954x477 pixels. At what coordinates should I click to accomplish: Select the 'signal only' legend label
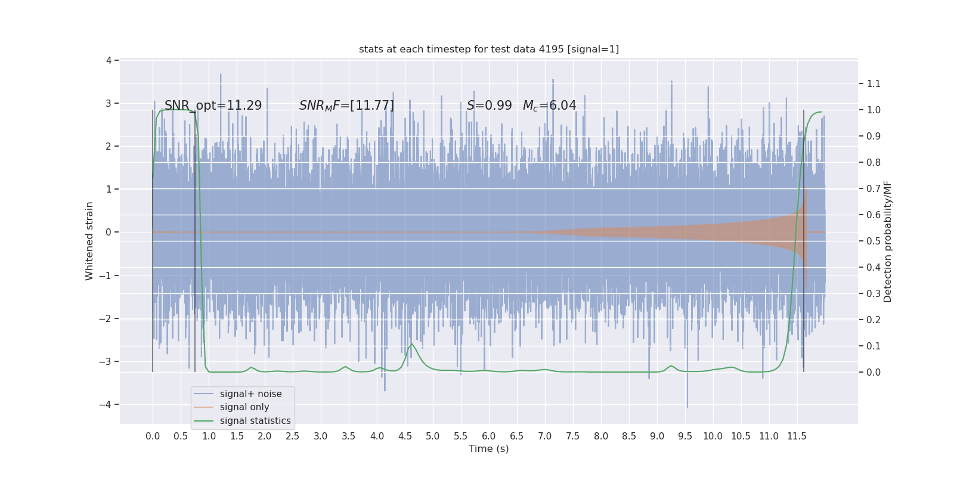pos(244,407)
